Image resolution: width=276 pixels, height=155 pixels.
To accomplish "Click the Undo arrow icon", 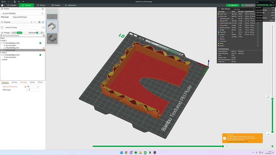I will pos(19,2).
